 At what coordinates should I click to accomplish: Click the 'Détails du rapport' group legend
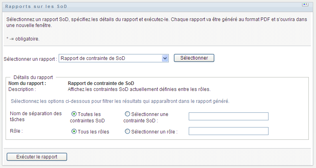(x=34, y=77)
